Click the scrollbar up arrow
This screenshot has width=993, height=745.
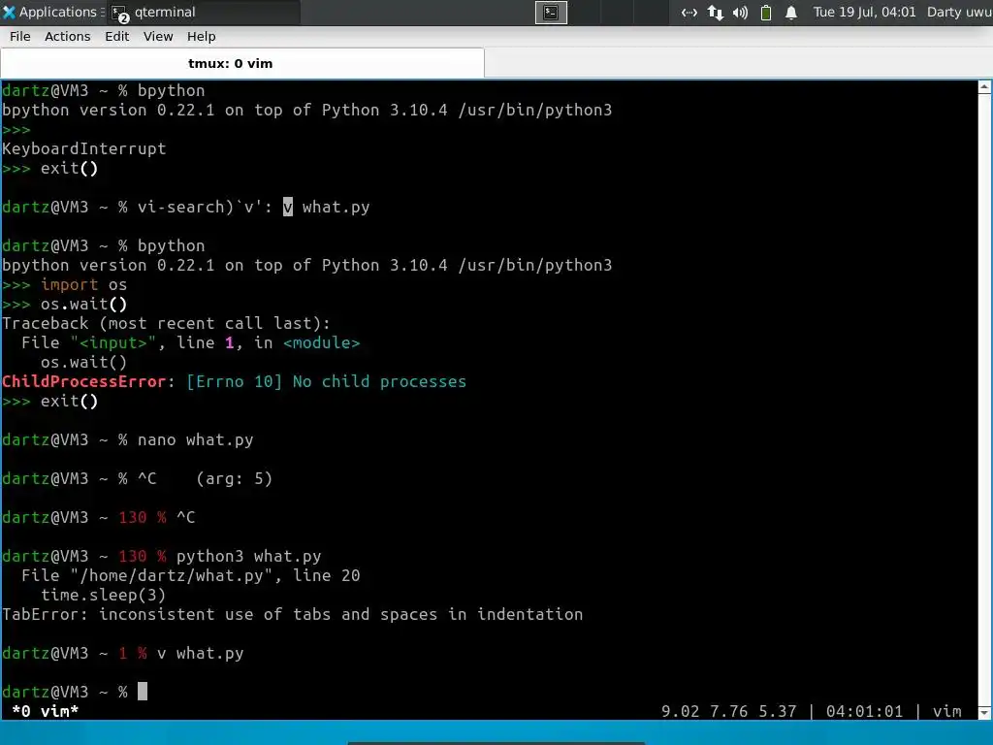pos(985,87)
